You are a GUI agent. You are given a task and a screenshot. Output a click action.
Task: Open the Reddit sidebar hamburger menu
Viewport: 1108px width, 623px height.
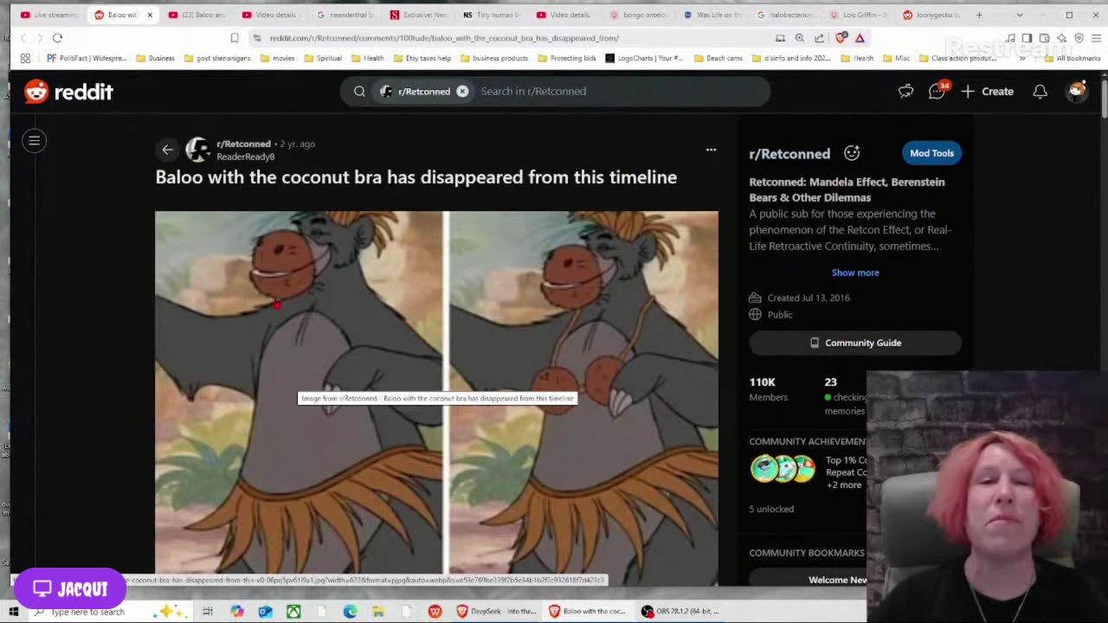pos(35,140)
